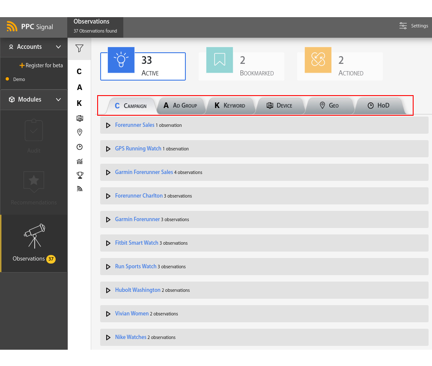Expand the Hubolt Washington row triangle
The height and width of the screenshot is (366, 432).
click(x=108, y=291)
